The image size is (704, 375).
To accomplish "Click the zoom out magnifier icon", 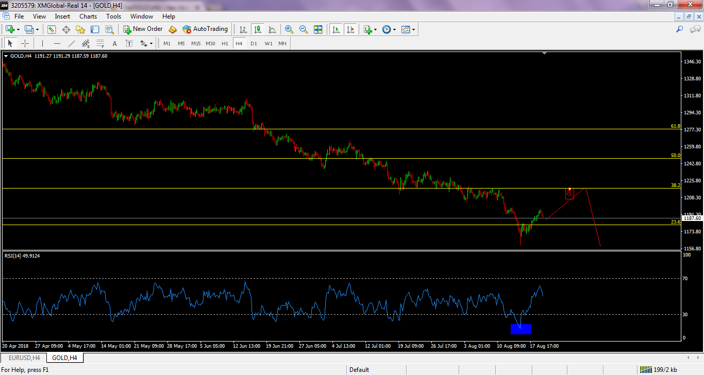I will (304, 29).
